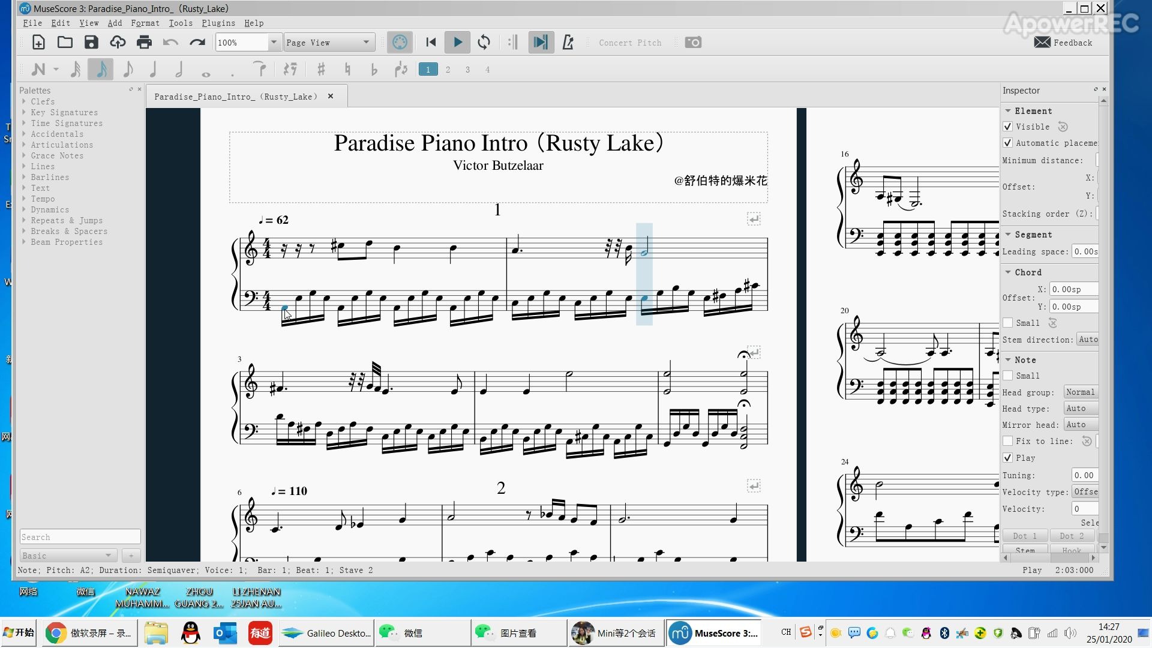Open Plugins menu
The width and height of the screenshot is (1152, 648).
tap(218, 23)
